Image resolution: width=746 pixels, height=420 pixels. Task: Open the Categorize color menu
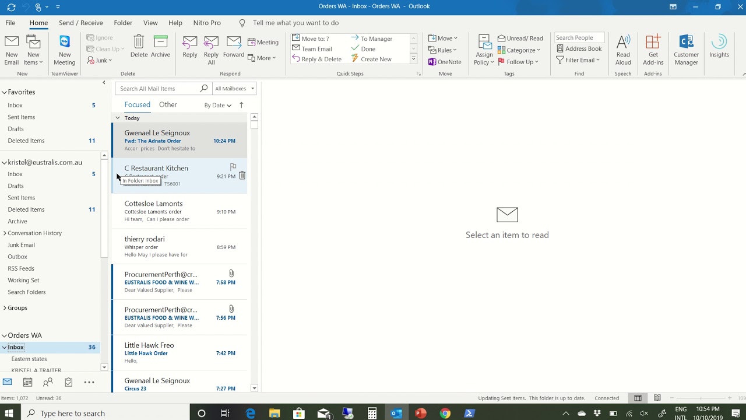click(x=519, y=50)
